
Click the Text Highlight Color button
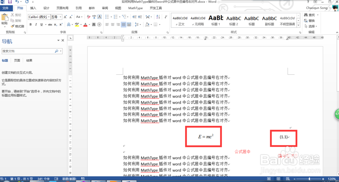pos(77,25)
